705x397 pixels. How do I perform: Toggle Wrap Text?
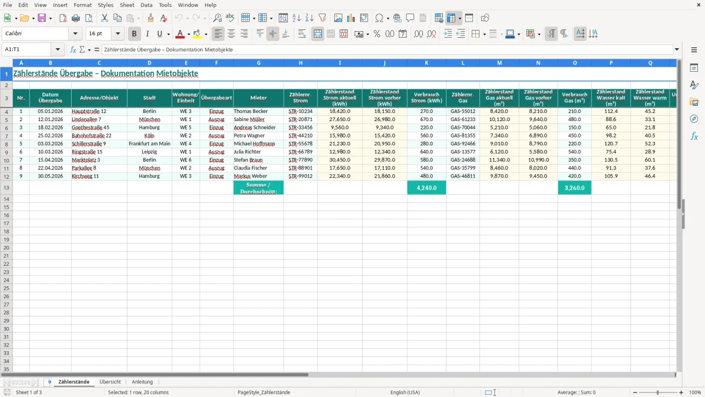tap(302, 34)
